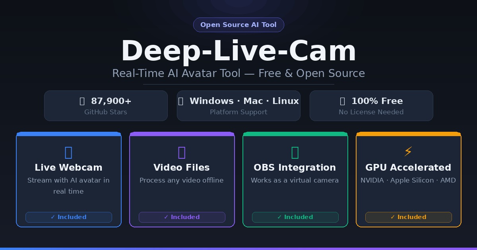Image resolution: width=477 pixels, height=250 pixels.
Task: Click the Video Files card description text
Action: coord(182,180)
